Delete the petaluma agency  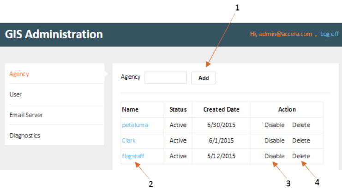[301, 125]
